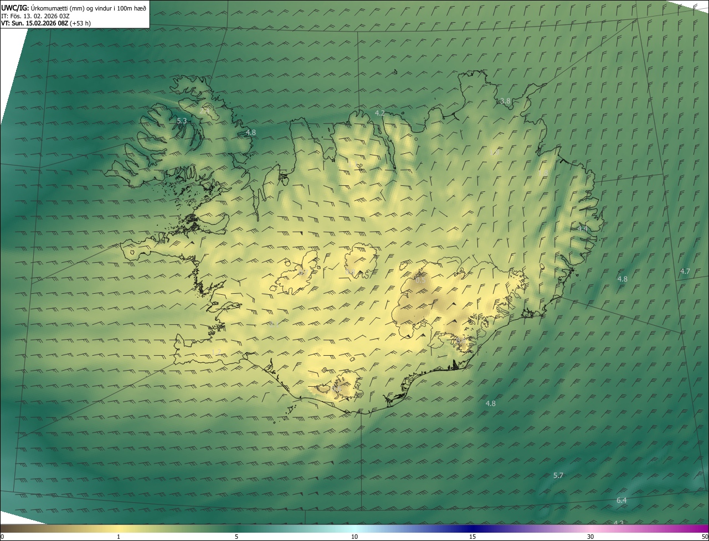Select the 5.7 value over the southeast ocean

click(558, 476)
